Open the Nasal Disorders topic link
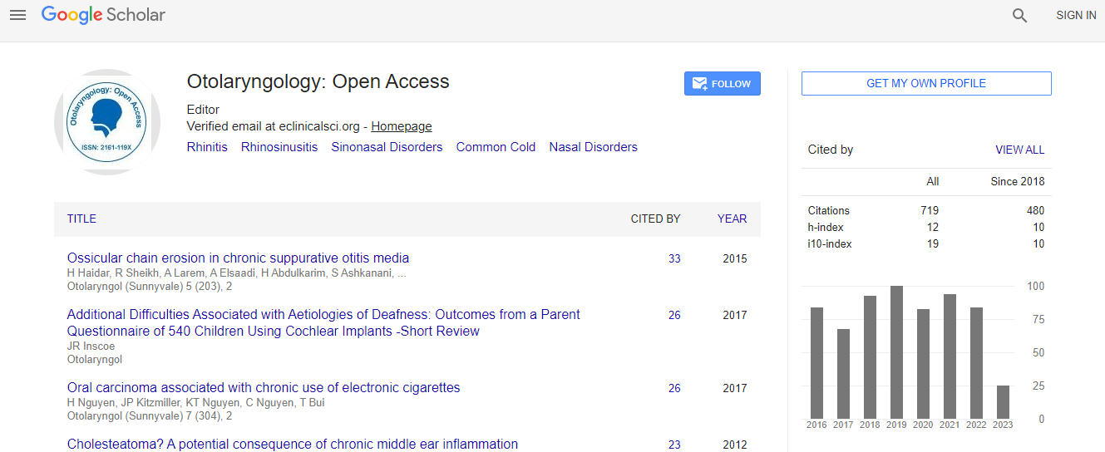The image size is (1105, 452). (x=593, y=147)
